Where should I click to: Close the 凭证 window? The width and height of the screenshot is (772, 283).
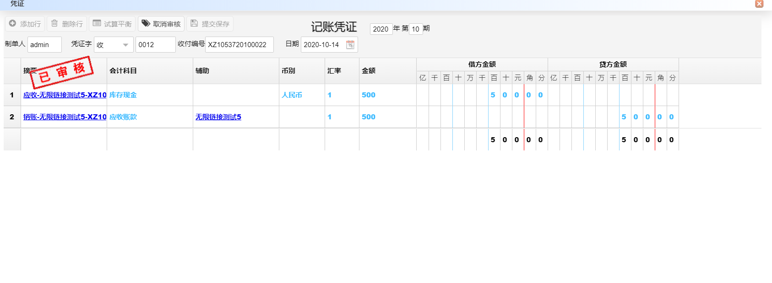point(759,4)
